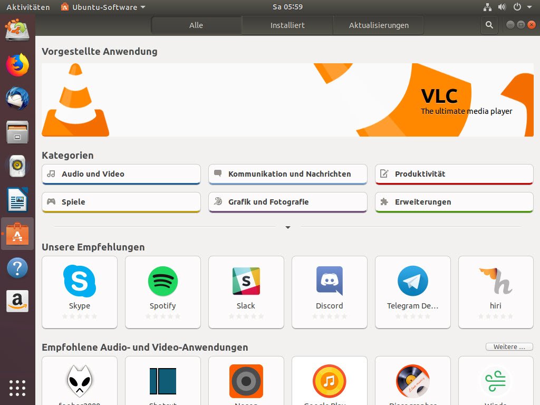
Task: Launch Rhythmbox from the dock
Action: (17, 166)
